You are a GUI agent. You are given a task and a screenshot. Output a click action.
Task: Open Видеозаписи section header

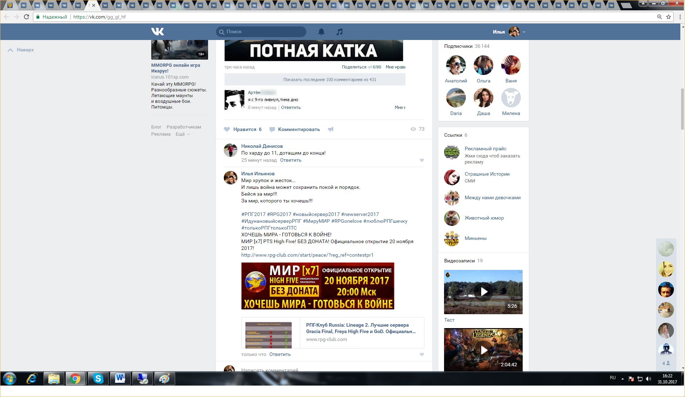coord(463,261)
